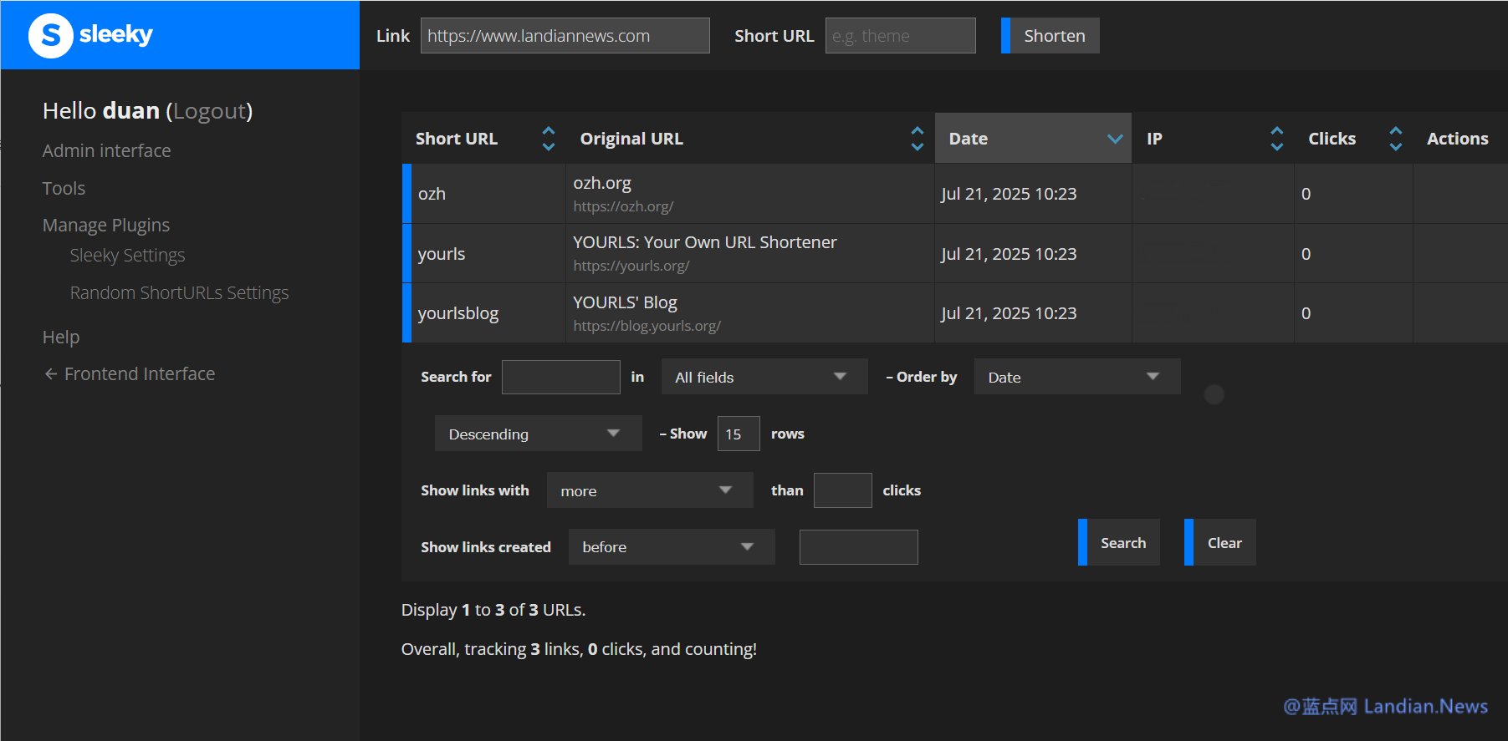Focus the Short URL keyword input

[x=900, y=36]
